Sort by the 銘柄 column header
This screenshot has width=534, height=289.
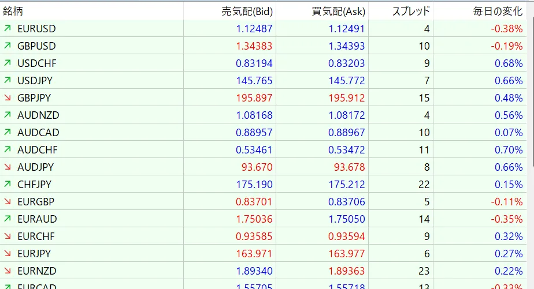(92, 11)
